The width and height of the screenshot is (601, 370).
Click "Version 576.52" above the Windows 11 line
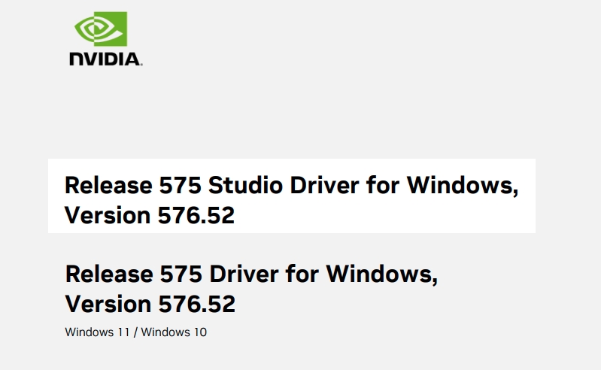pos(150,304)
